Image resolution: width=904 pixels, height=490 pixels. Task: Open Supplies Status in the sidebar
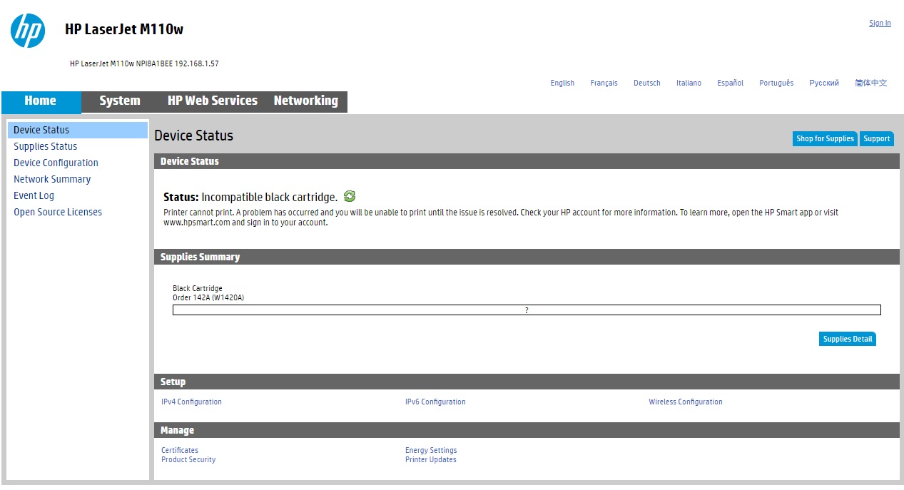[46, 146]
